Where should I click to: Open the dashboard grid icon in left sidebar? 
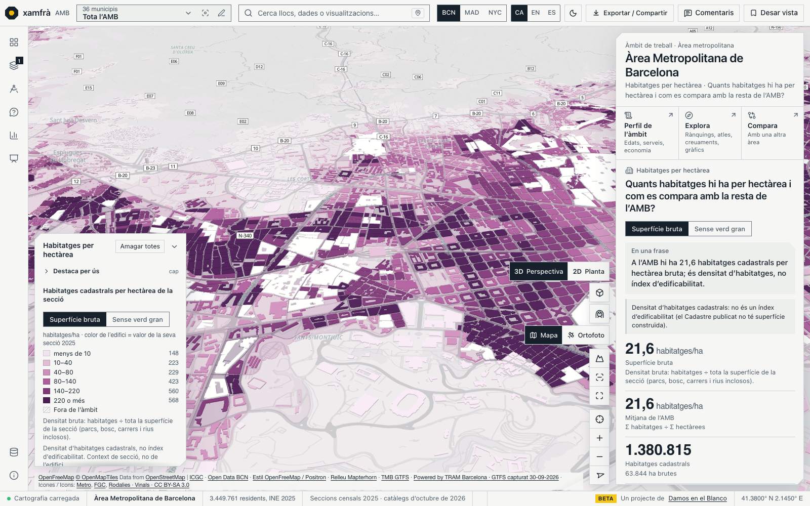tap(14, 43)
